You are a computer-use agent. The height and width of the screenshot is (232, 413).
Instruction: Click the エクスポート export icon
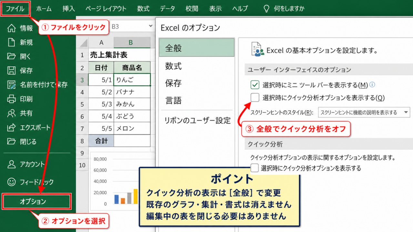(11, 127)
